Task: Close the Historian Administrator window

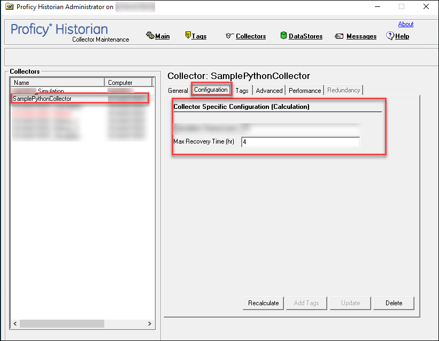Action: coord(426,7)
